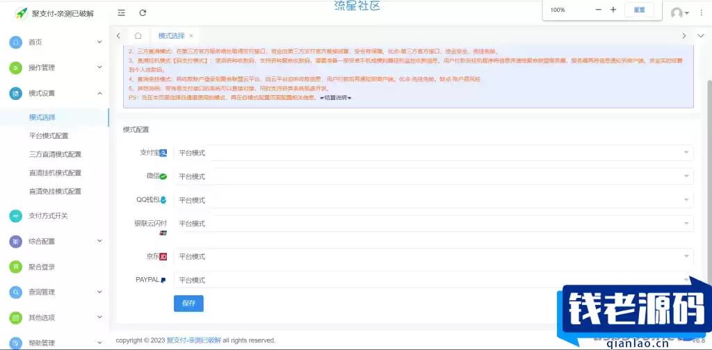Click footer 聚支付-亲测已破解 link
712x350 pixels.
pyautogui.click(x=194, y=340)
